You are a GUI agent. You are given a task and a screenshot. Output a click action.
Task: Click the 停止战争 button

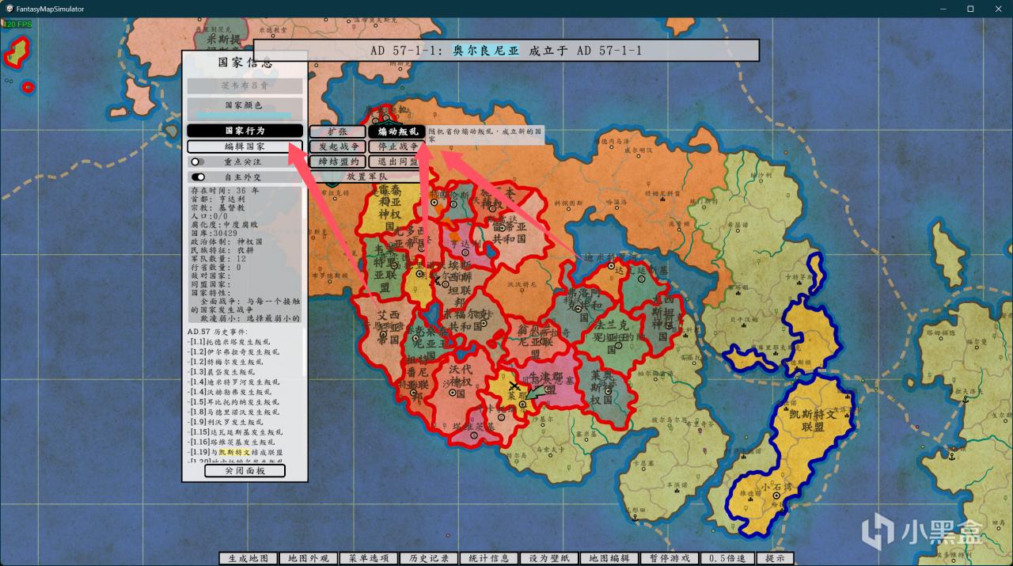click(x=397, y=146)
